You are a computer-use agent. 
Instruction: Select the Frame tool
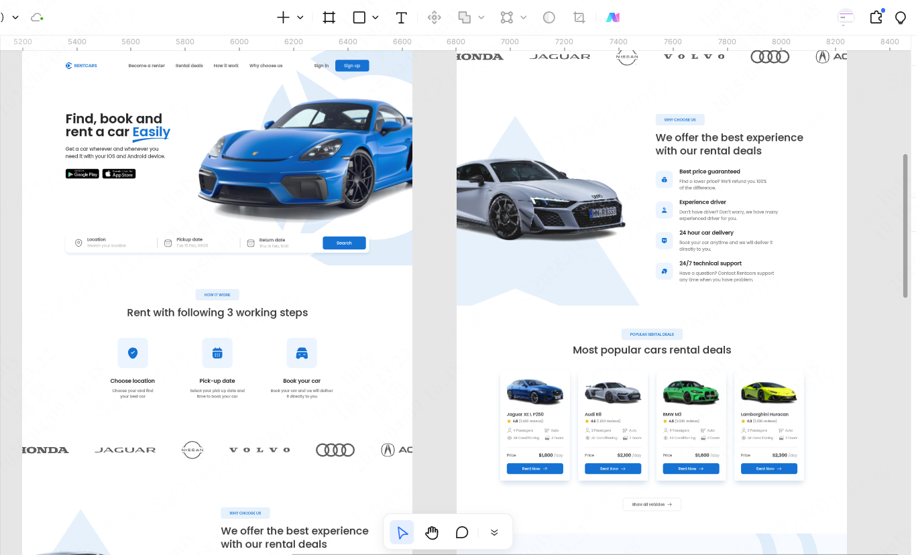(x=329, y=17)
